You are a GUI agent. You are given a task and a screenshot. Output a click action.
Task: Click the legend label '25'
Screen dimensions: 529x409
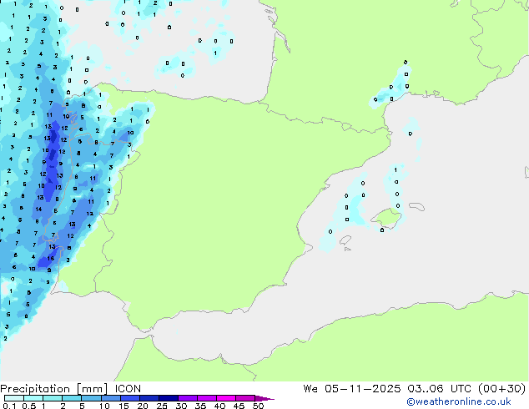[162, 406]
